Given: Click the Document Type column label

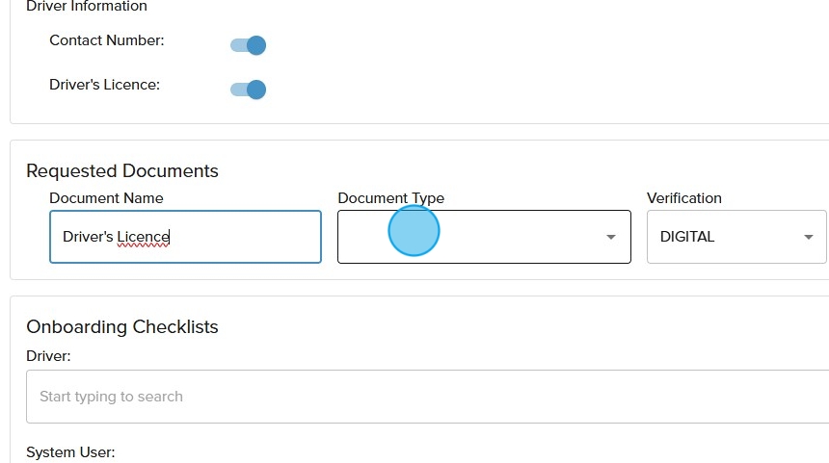Looking at the screenshot, I should click(x=390, y=198).
